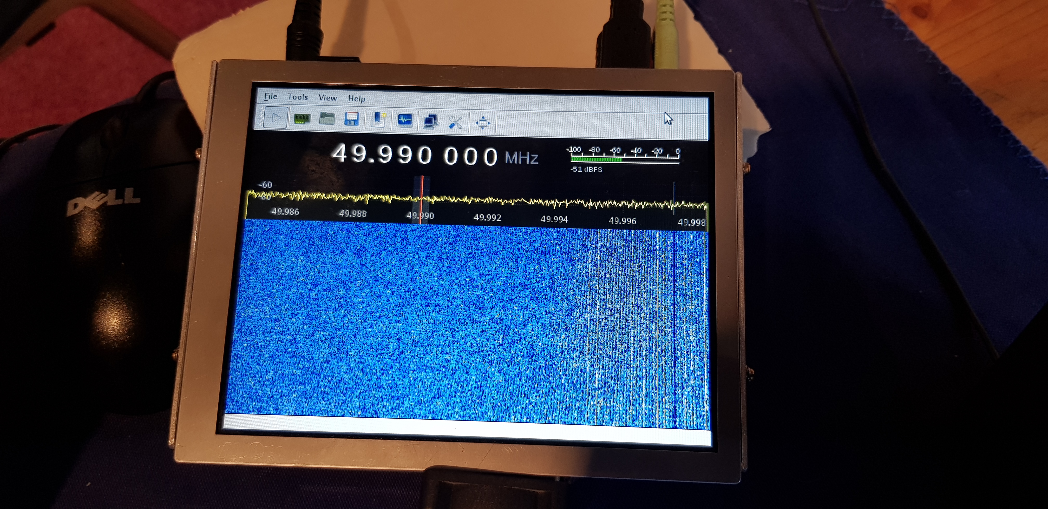Screen dimensions: 1048x509
Task: Click the 49.996 label on frequency axis
Action: point(622,221)
